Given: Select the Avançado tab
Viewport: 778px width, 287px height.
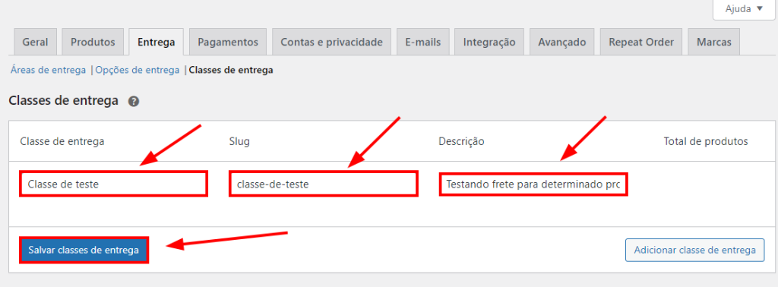Looking at the screenshot, I should tap(562, 42).
